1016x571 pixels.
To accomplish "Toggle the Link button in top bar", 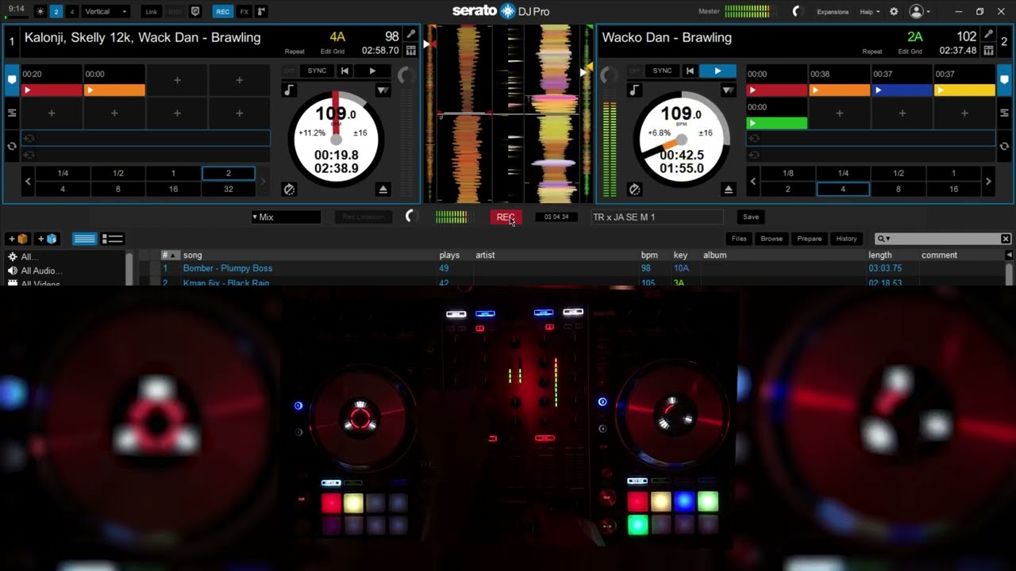I will coord(152,12).
